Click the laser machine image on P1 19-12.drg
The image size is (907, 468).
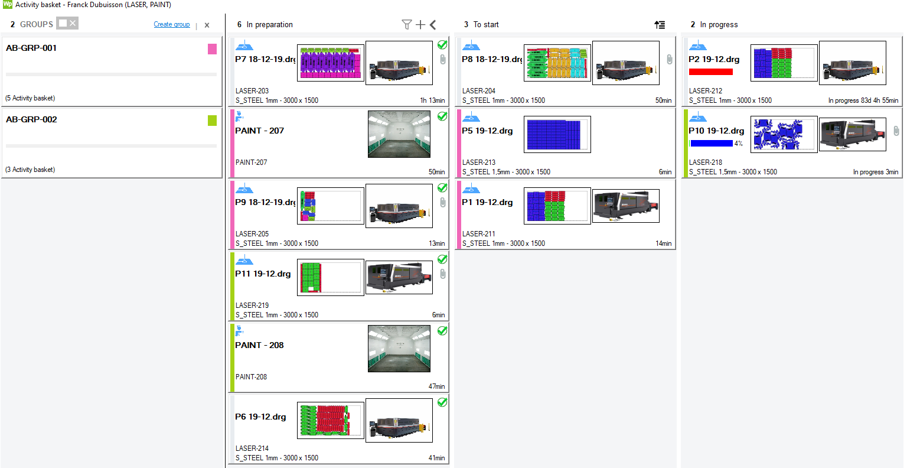point(625,206)
